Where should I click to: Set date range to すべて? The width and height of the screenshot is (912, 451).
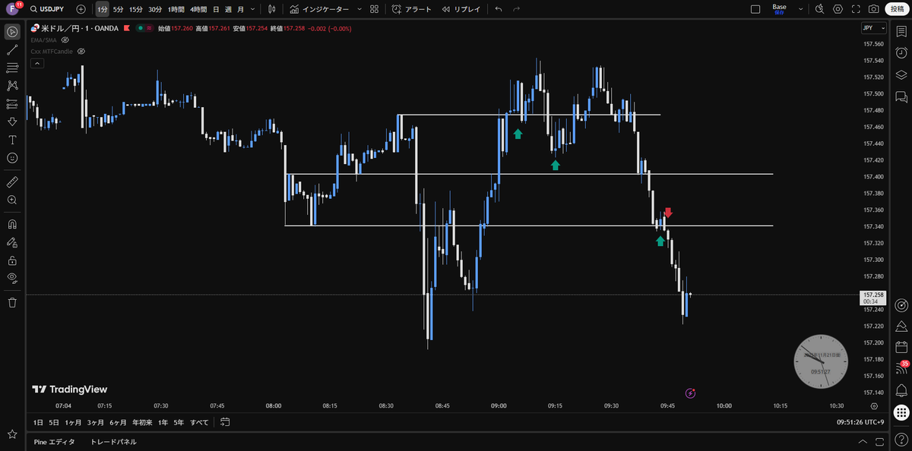[x=199, y=422]
